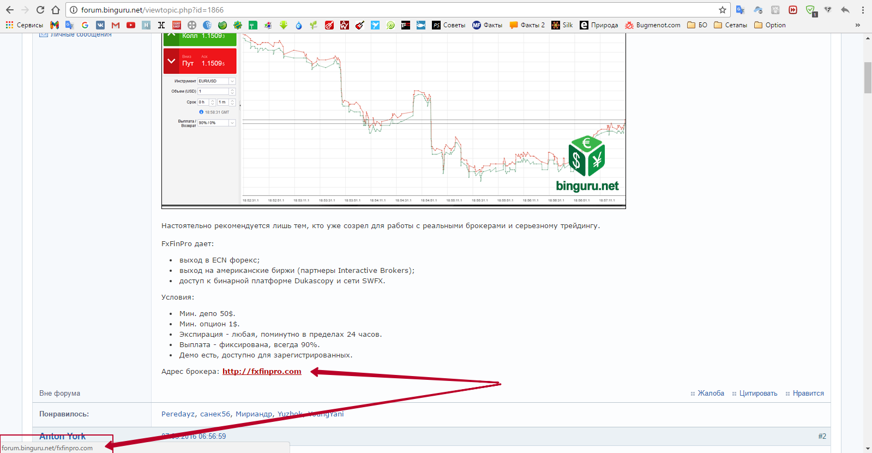Open the Сервисы apps bookmark
The width and height of the screenshot is (872, 453).
(x=25, y=25)
